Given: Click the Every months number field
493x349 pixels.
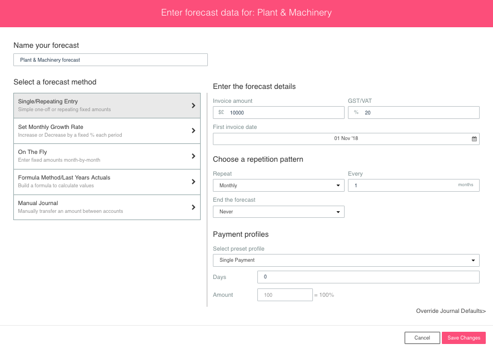Looking at the screenshot, I should click(414, 185).
